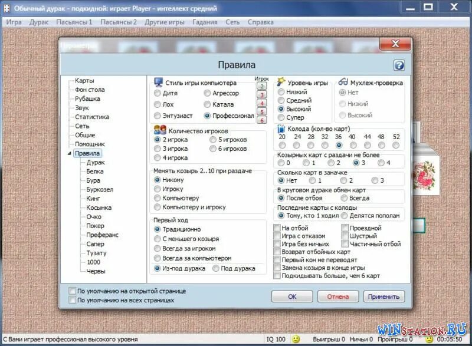Open Сеть menu in menu bar
The height and width of the screenshot is (346, 472).
point(232,22)
